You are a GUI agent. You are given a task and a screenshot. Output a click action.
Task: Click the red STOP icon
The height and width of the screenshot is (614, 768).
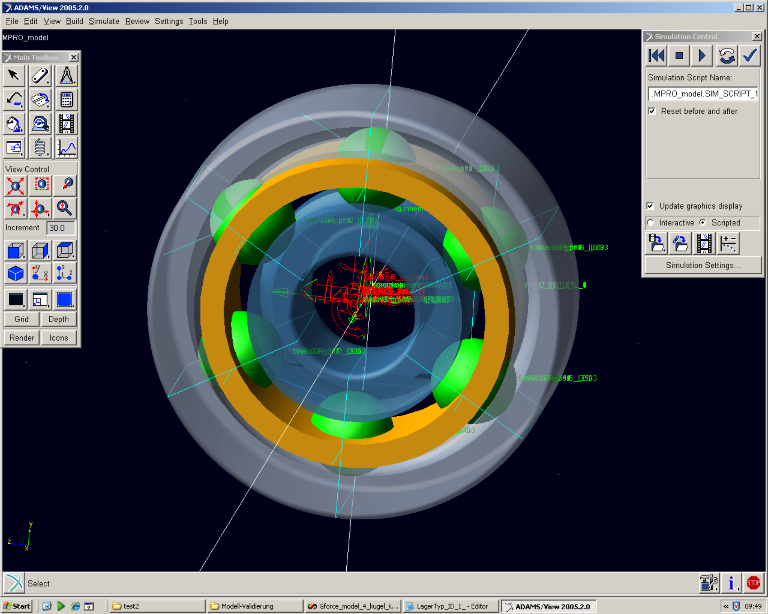pyautogui.click(x=753, y=583)
